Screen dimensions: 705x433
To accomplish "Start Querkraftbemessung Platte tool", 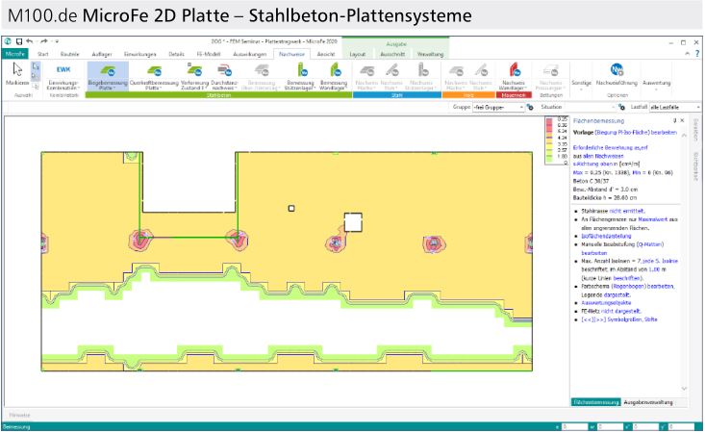I will [x=154, y=76].
